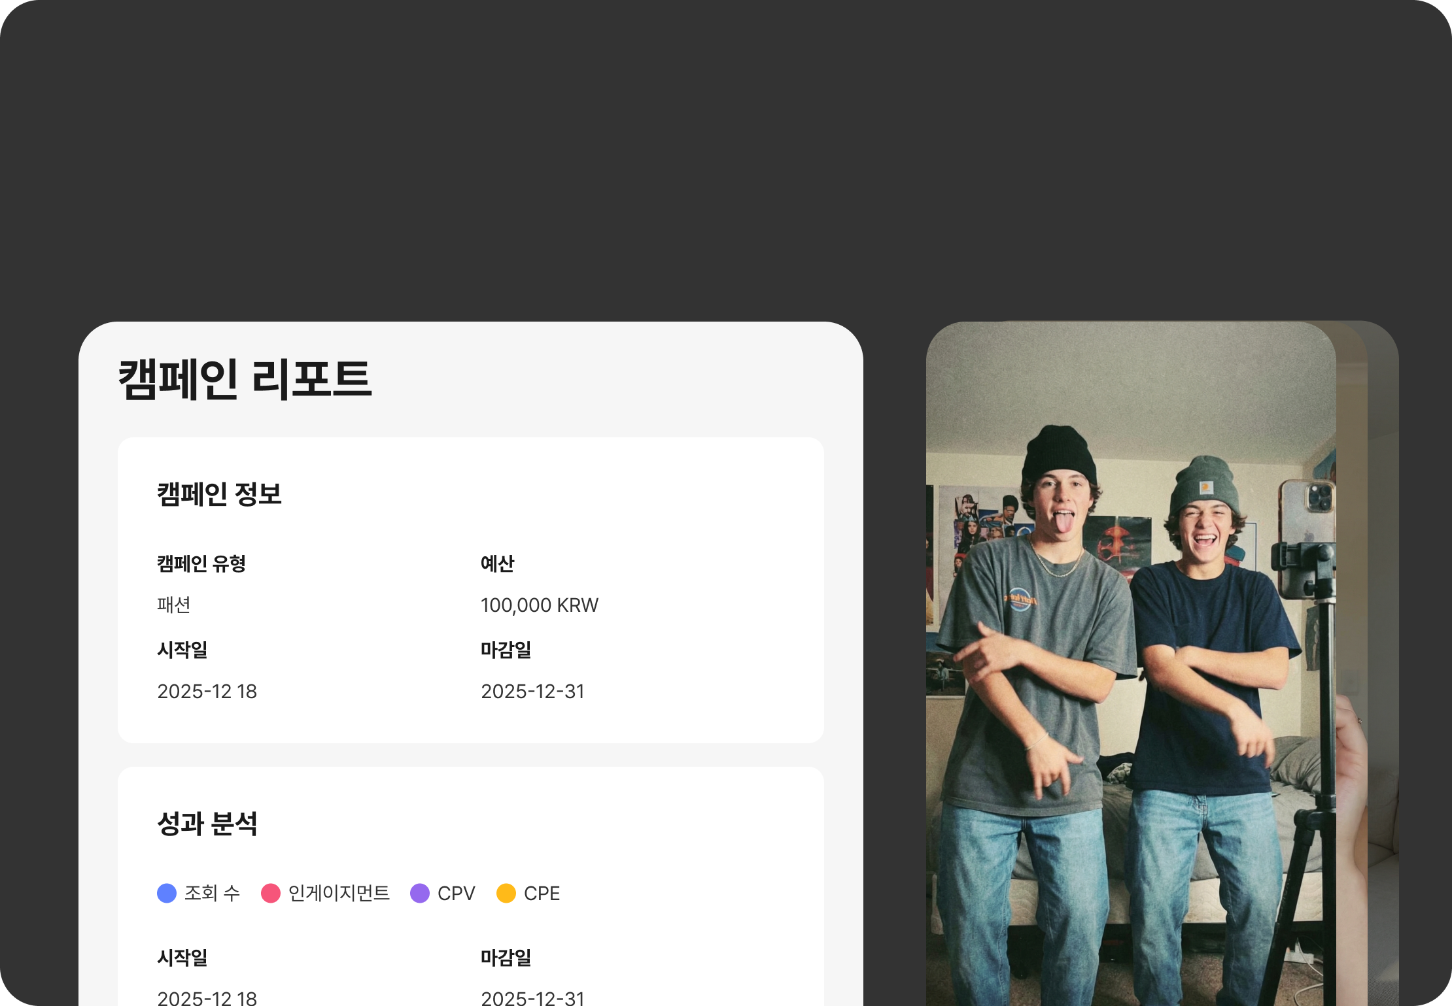The height and width of the screenshot is (1006, 1452).
Task: Select the 100,000 KRW budget value
Action: point(539,605)
